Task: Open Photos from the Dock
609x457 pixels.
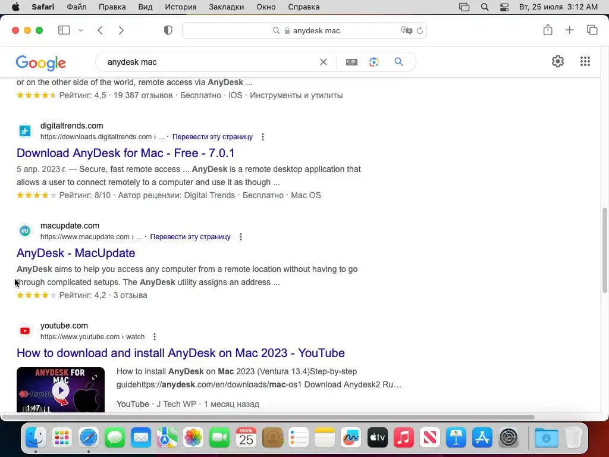Action: [193, 438]
